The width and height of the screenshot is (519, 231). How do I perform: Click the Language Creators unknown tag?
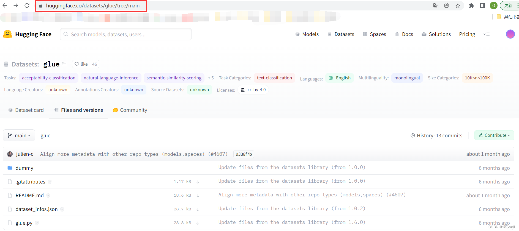(58, 90)
